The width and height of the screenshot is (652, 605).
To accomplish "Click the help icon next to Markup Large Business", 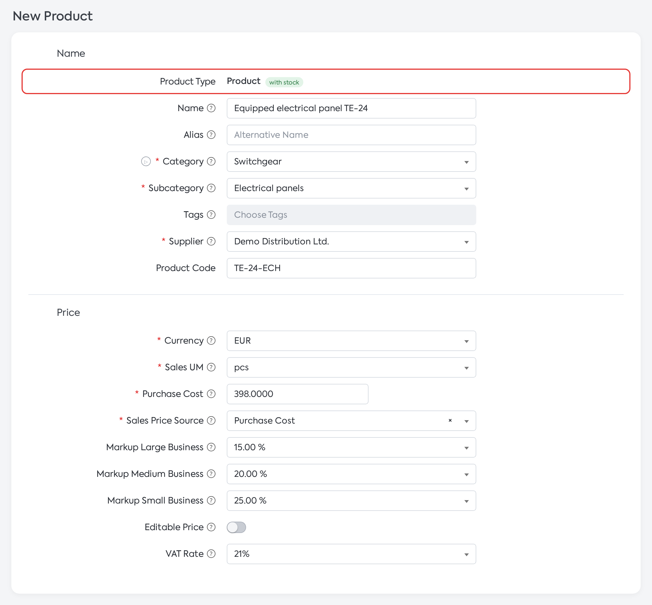I will [211, 447].
